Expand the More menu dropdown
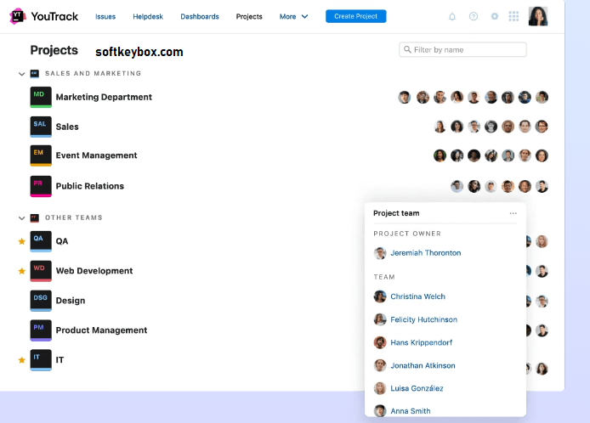 point(293,16)
